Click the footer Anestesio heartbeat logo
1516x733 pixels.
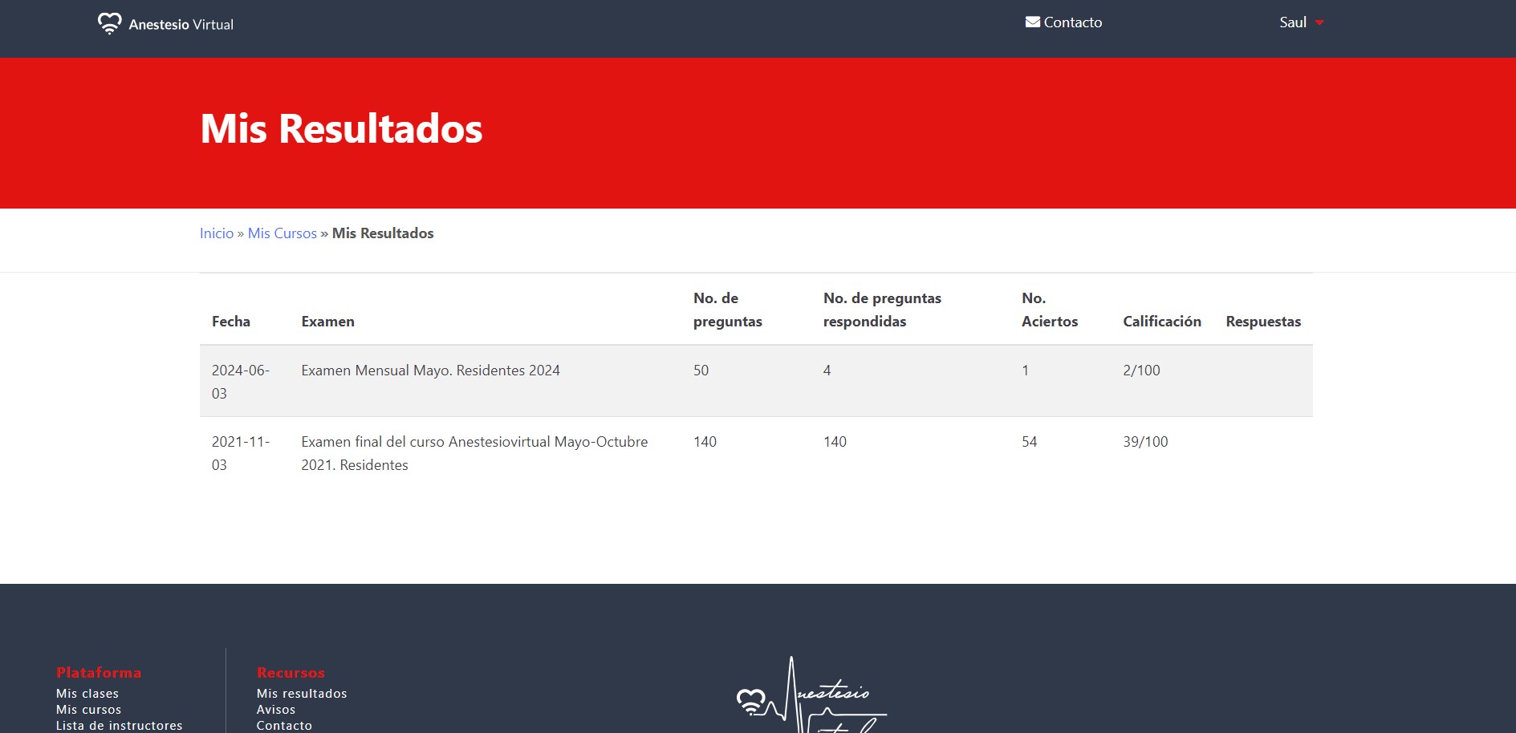tap(811, 698)
